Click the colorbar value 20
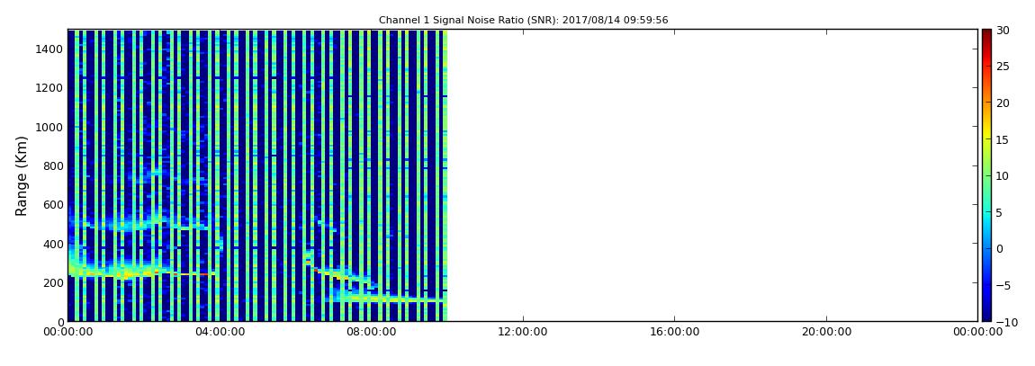The width and height of the screenshot is (1035, 366). point(1003,103)
